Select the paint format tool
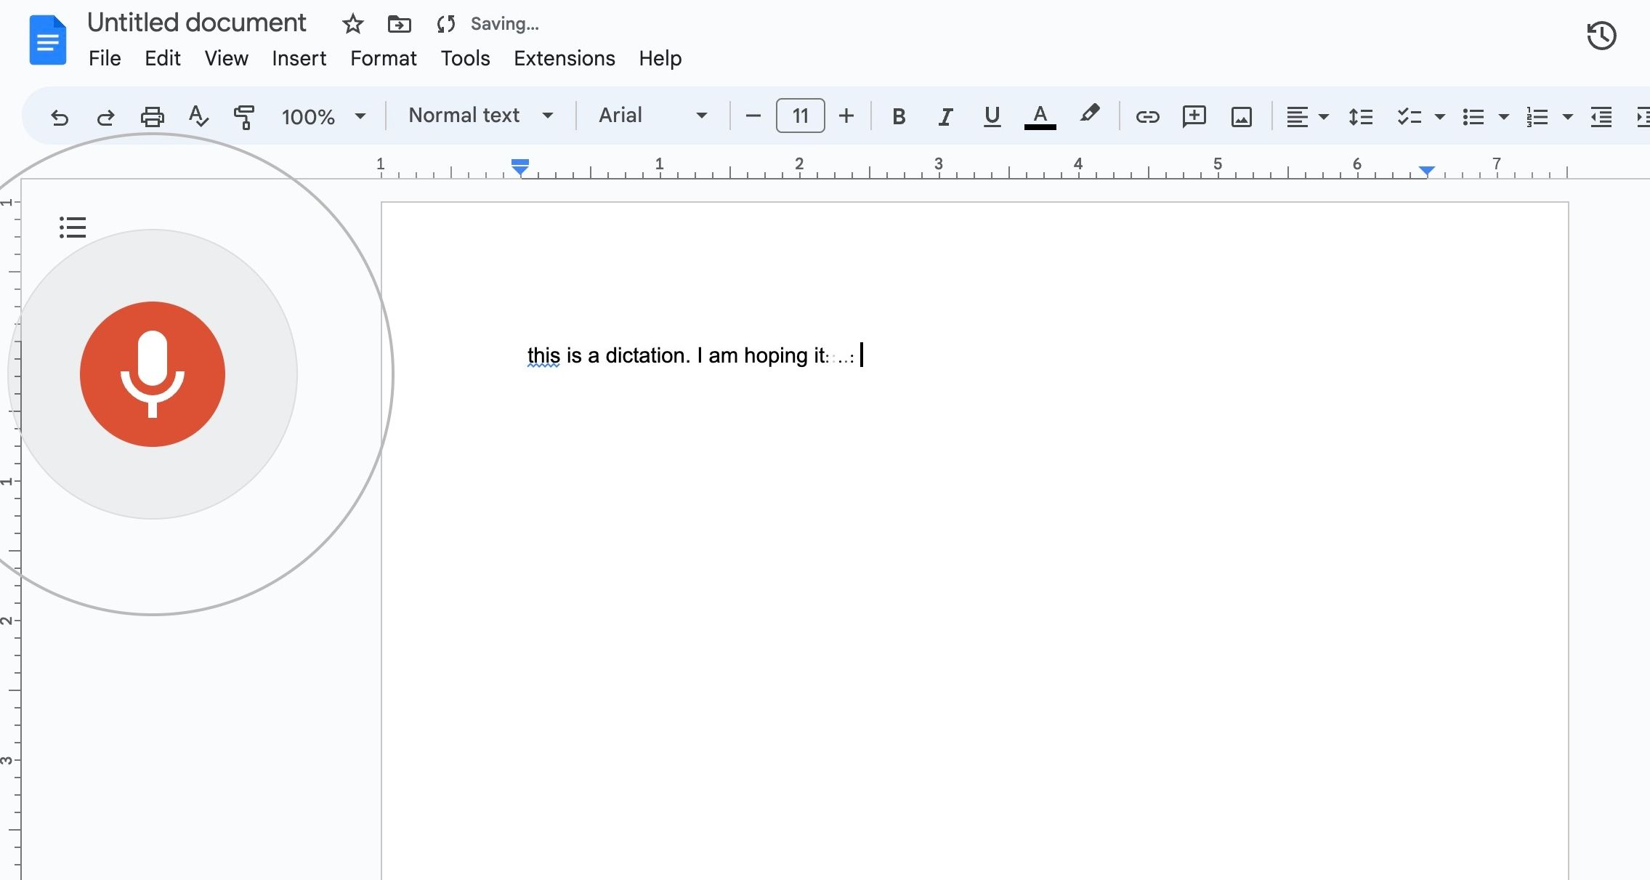 coord(243,116)
